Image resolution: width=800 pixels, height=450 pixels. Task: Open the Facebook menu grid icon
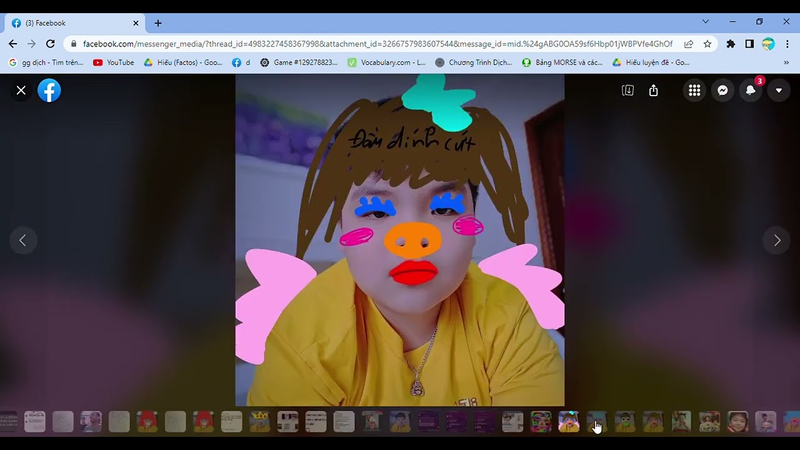coord(694,91)
